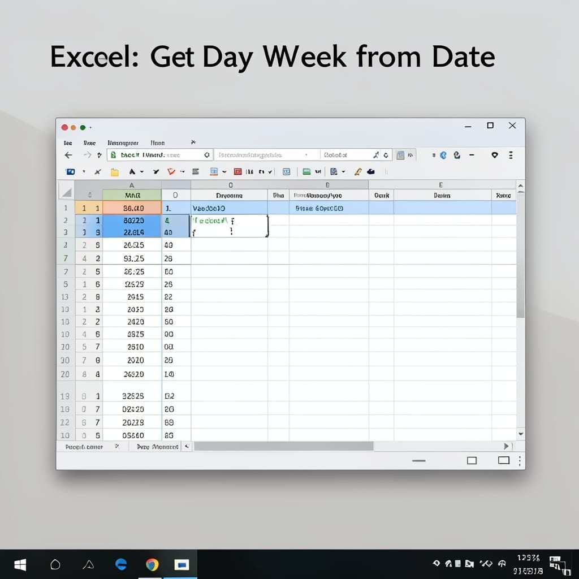The image size is (579, 579).
Task: Expand the red tag dropdown arrow
Action: point(183,172)
